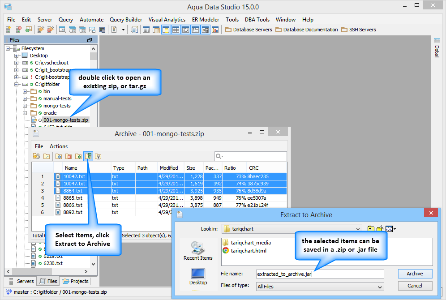Expand the Desktop tree node

tap(17, 56)
